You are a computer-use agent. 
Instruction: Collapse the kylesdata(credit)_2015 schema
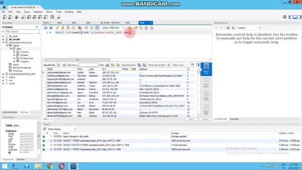[3, 42]
